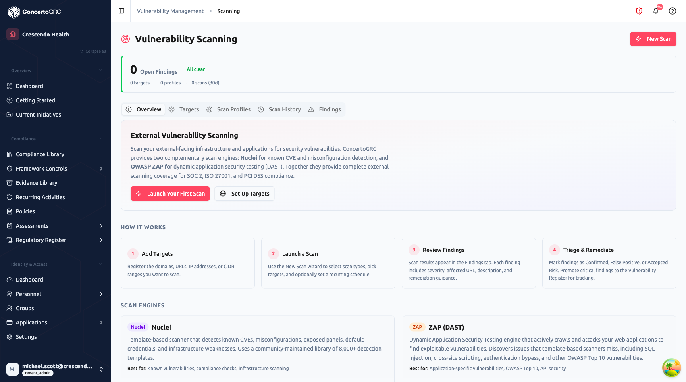Viewport: 686px width, 382px height.
Task: Click the Current Initiatives folder icon
Action: pos(10,115)
